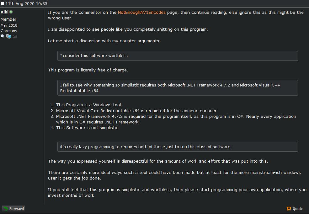Viewport: 309px width, 214px height.
Task: Click the Member rank label under the username
Action: click(8, 19)
